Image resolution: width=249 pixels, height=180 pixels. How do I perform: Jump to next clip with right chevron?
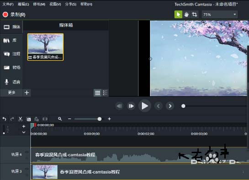click(170, 106)
